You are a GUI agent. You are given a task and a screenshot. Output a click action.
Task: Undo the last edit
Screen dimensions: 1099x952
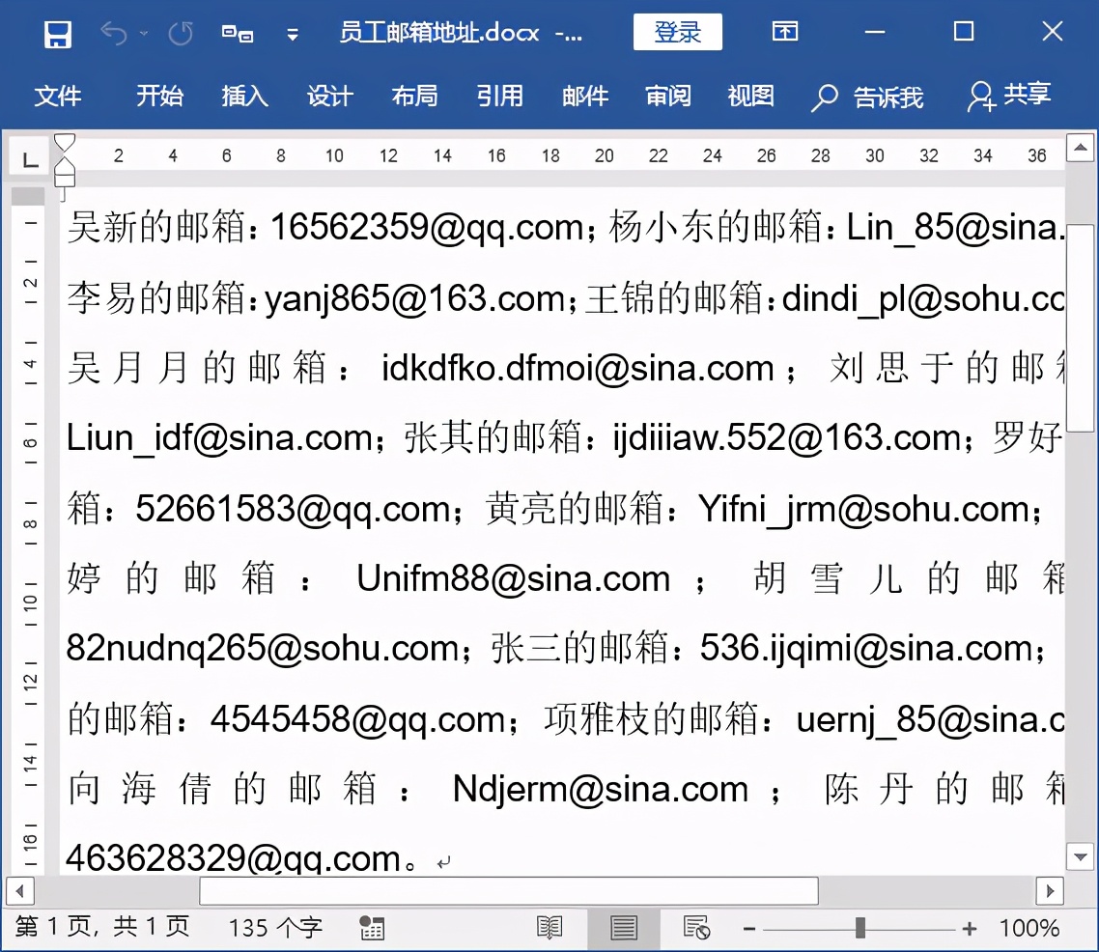tap(112, 32)
